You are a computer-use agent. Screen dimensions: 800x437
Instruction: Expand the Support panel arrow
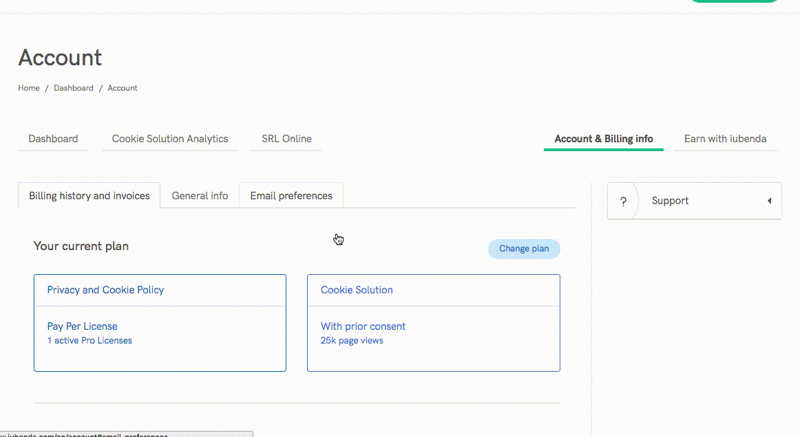click(x=769, y=201)
